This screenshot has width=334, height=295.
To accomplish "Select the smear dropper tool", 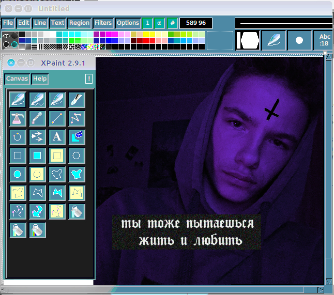I will pyautogui.click(x=37, y=118).
